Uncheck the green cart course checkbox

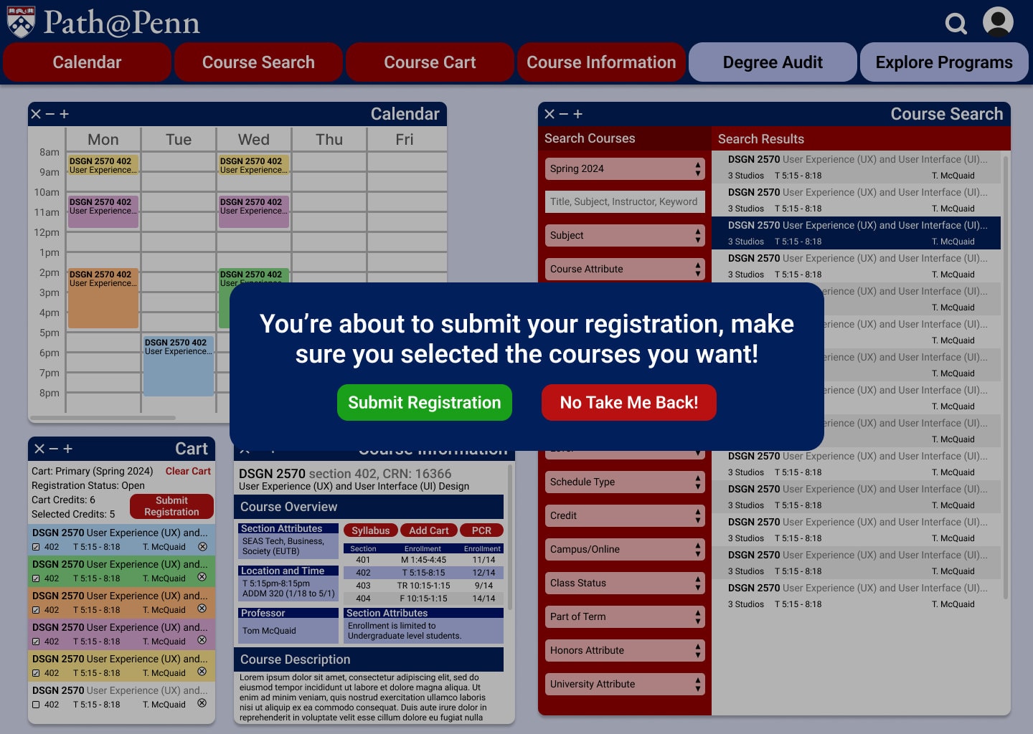[36, 578]
